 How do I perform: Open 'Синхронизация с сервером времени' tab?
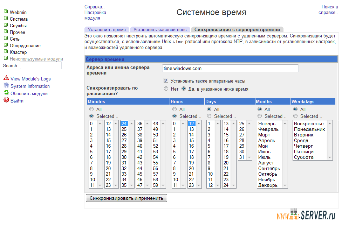pyautogui.click(x=237, y=29)
